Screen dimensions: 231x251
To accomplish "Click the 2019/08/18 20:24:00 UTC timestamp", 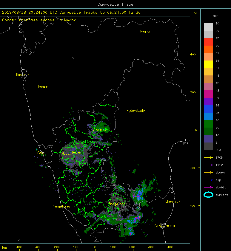I will pos(29,13).
